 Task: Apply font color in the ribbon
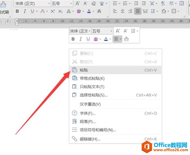[x=89, y=11]
